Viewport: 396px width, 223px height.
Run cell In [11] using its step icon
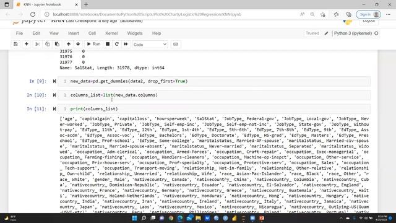54,109
